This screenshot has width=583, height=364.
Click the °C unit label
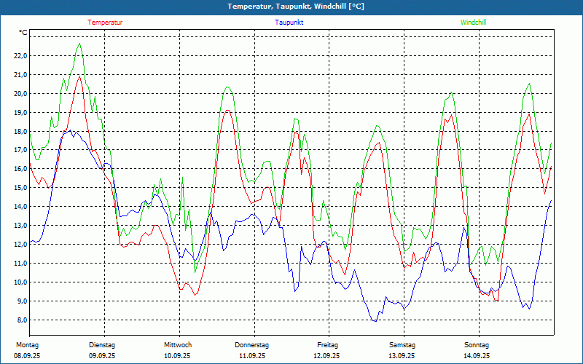(23, 33)
